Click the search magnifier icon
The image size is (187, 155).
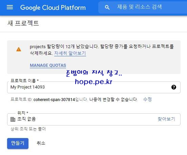coord(107,7)
